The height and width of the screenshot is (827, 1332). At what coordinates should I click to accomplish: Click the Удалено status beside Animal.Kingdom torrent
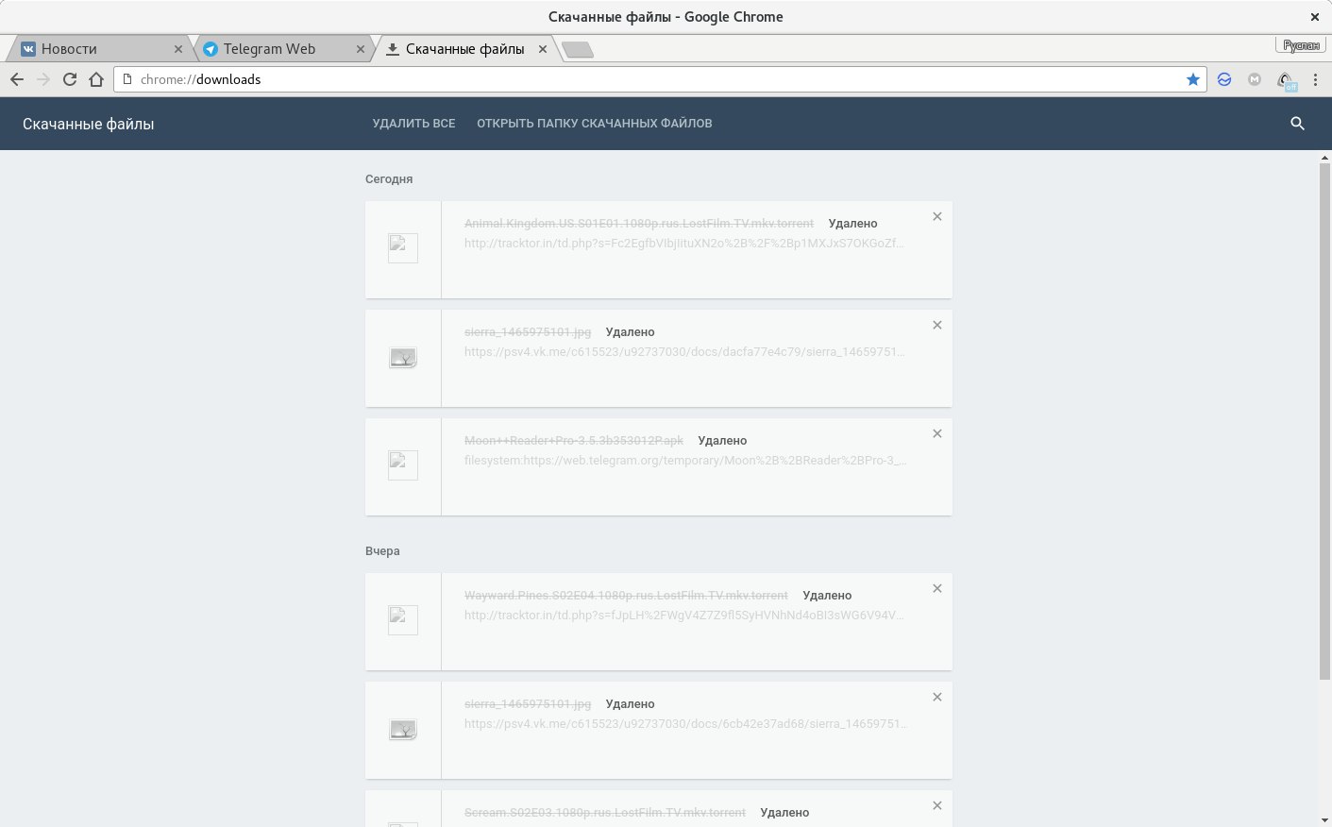coord(853,224)
